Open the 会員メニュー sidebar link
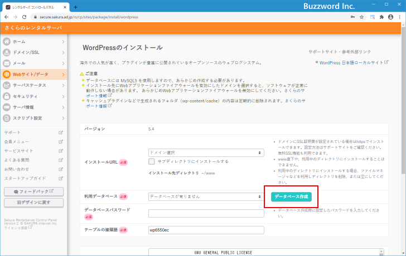 [17, 142]
